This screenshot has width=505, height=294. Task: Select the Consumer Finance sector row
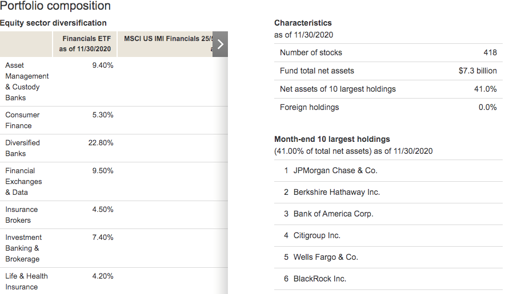coord(114,120)
